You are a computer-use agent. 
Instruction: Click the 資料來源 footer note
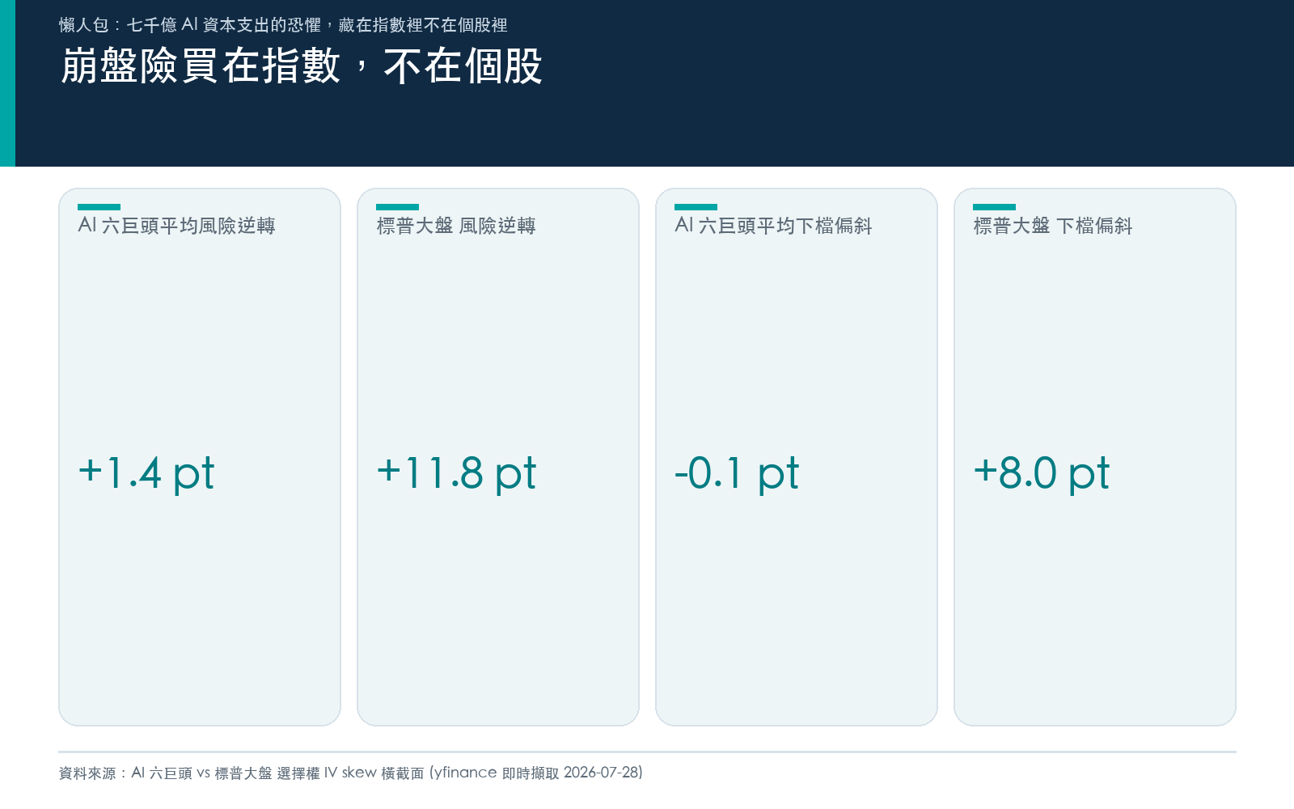tap(351, 773)
